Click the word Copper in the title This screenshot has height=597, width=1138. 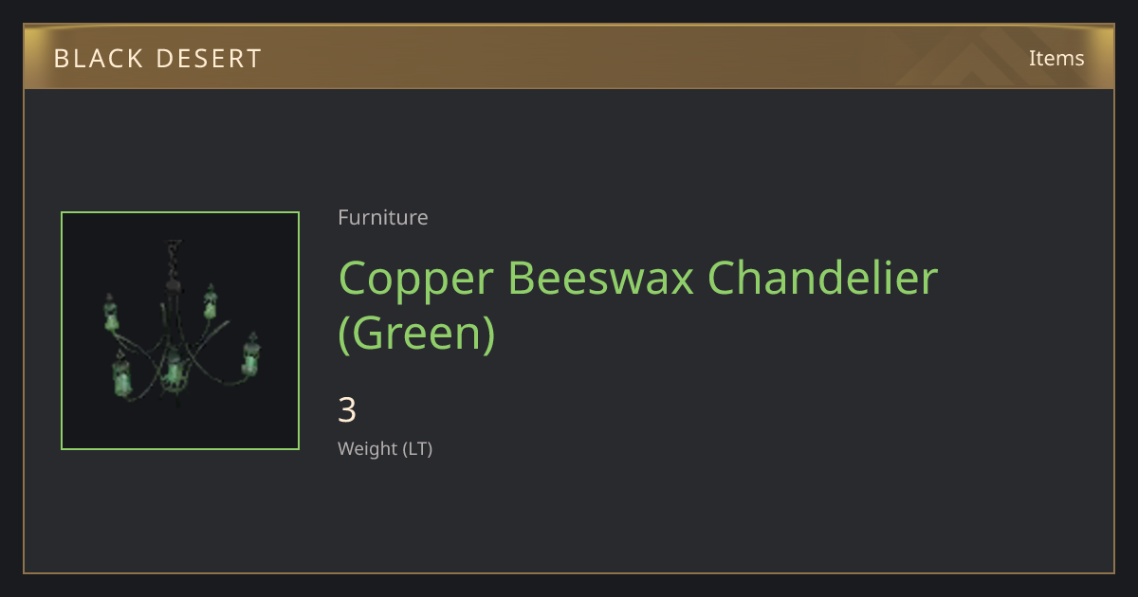[416, 278]
